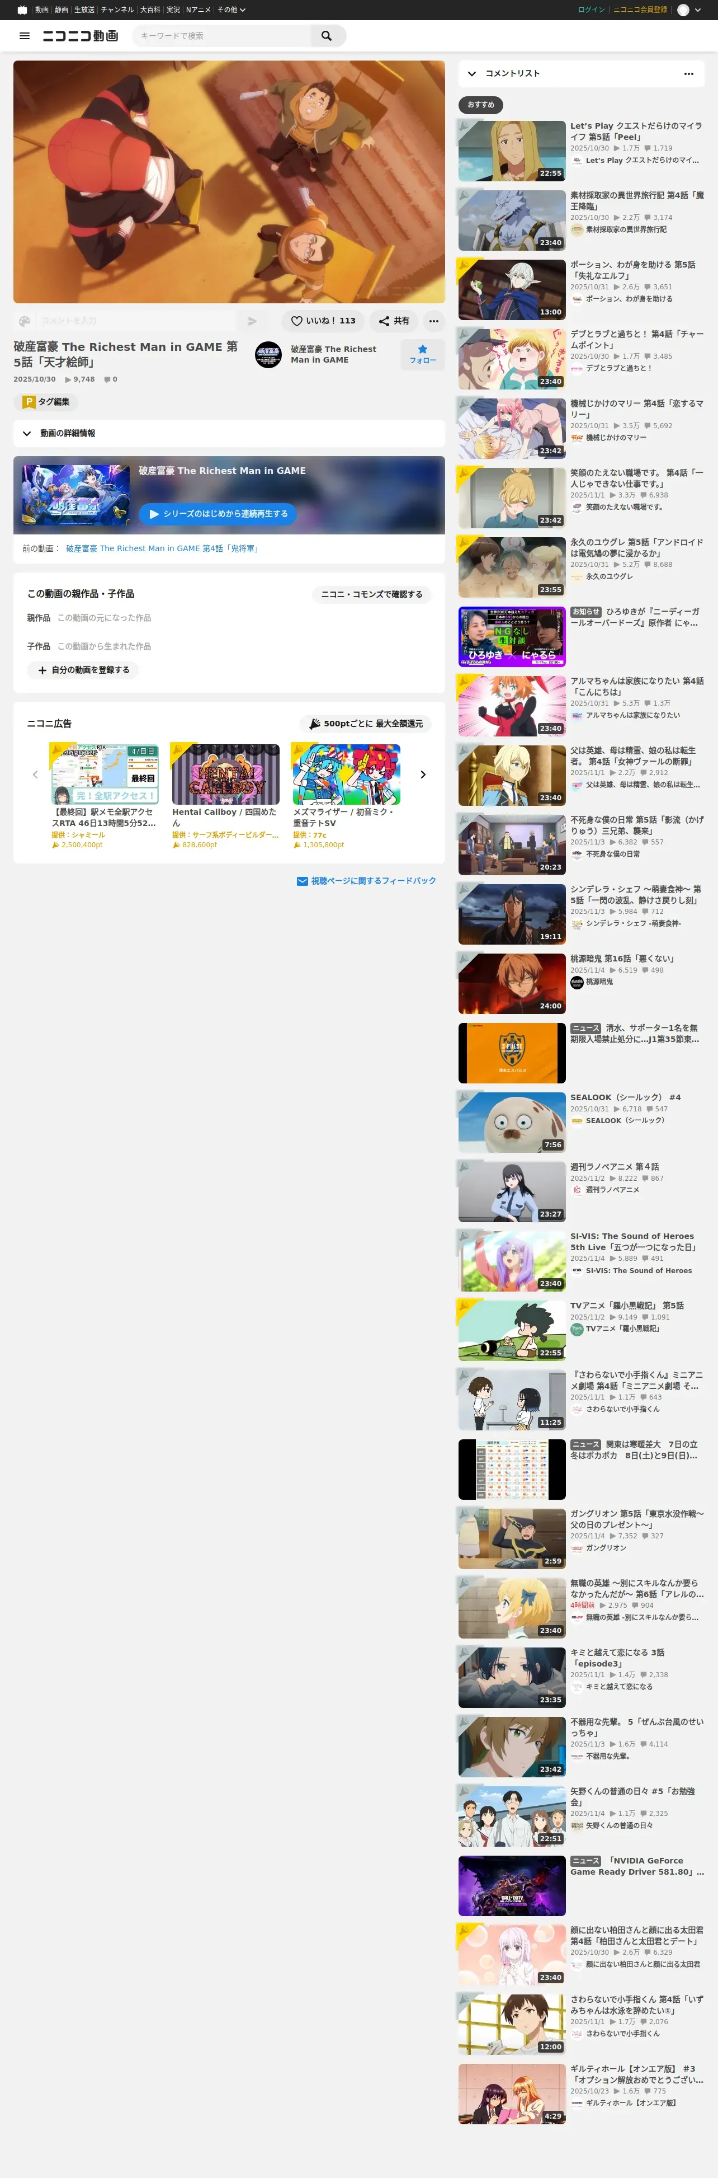Click the デブとラブと過ちと! channel icon
Image resolution: width=718 pixels, height=2178 pixels.
pos(577,369)
